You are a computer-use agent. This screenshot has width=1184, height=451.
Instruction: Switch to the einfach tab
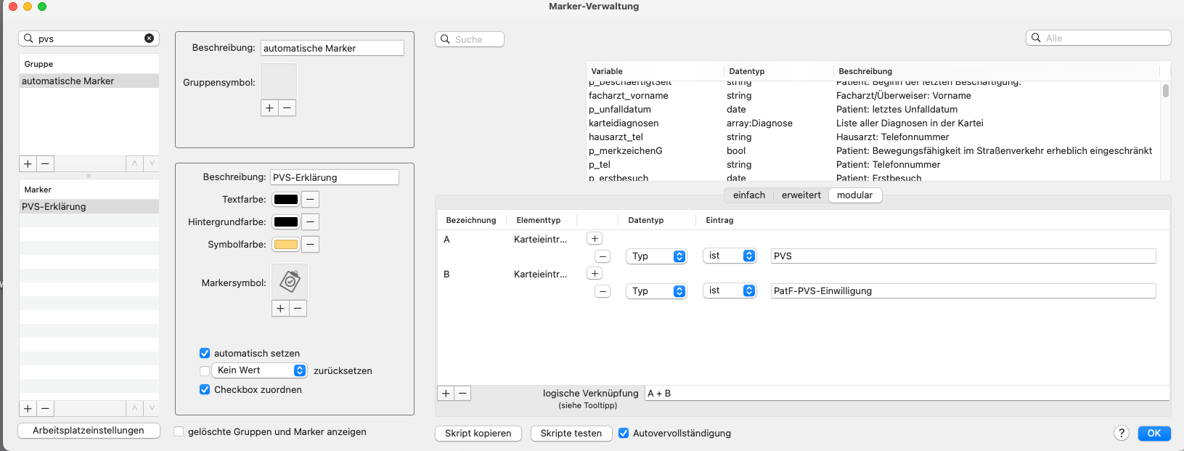tap(749, 195)
